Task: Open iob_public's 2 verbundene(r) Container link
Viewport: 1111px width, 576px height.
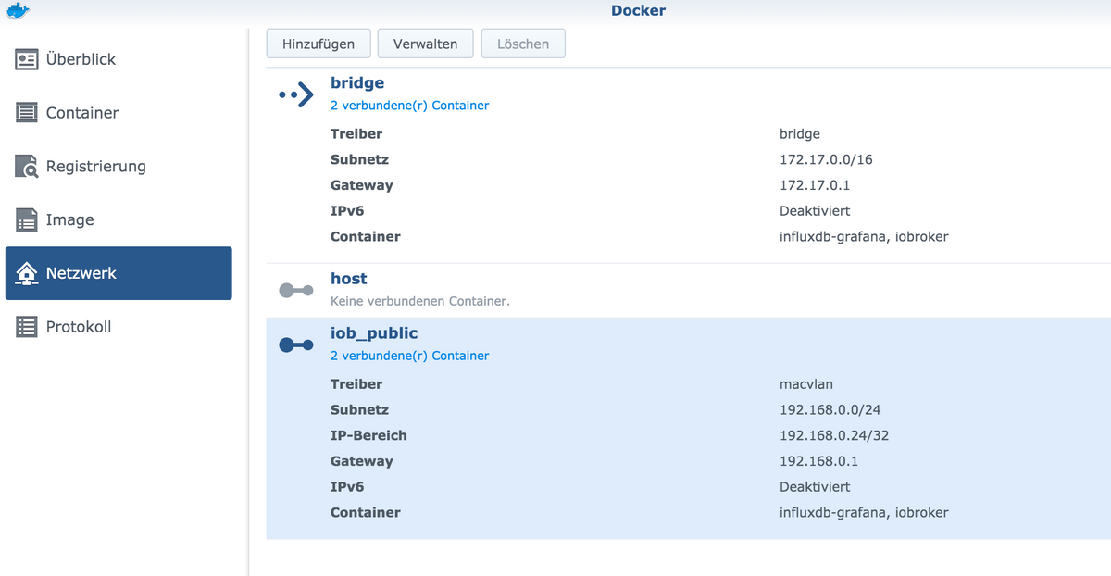Action: (409, 356)
